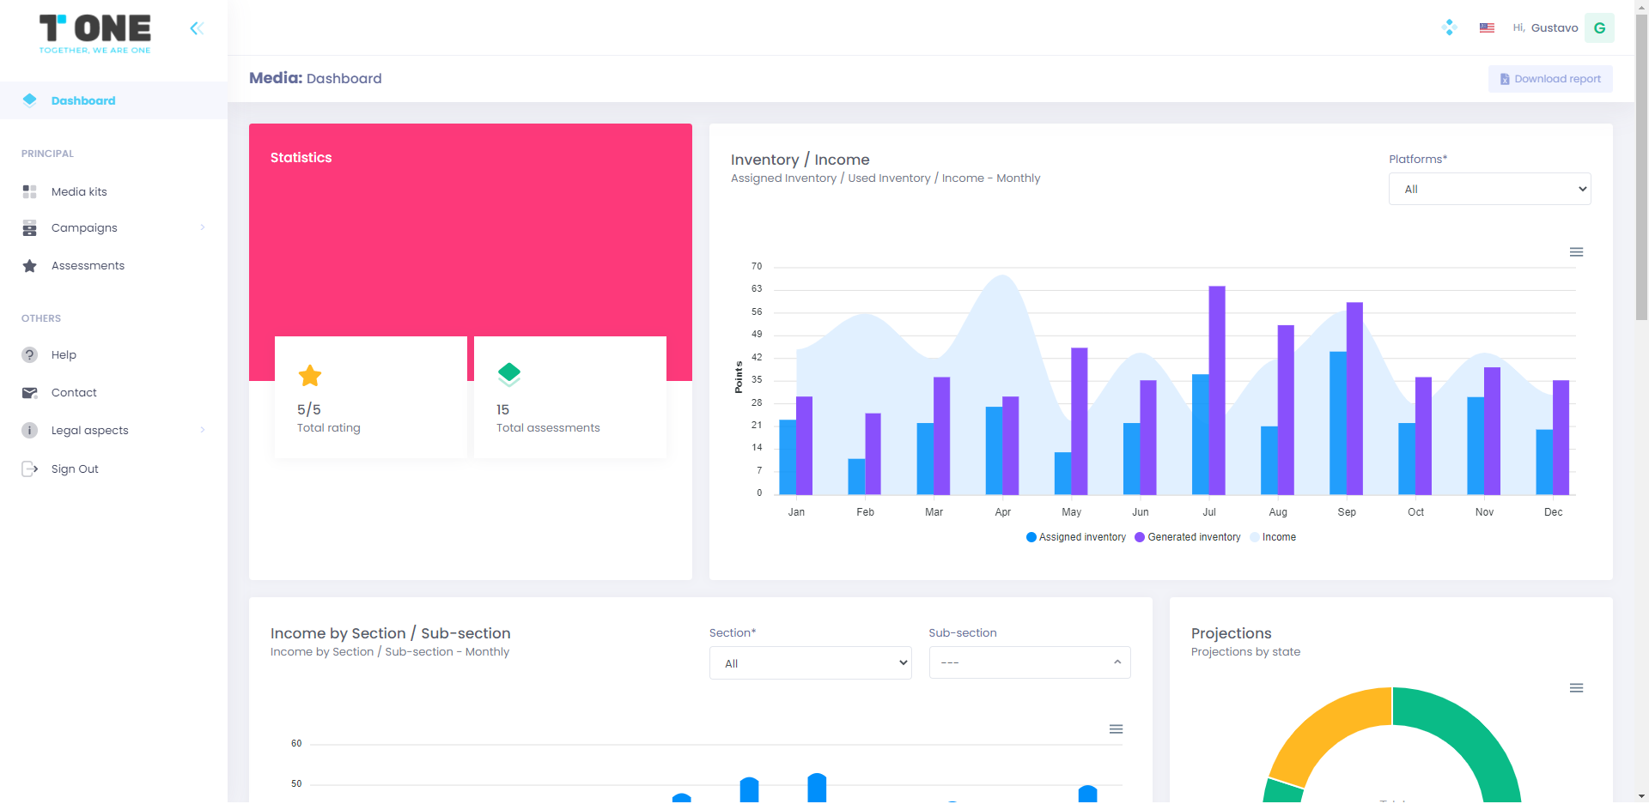Click the Help question mark icon
This screenshot has width=1649, height=804.
point(30,355)
